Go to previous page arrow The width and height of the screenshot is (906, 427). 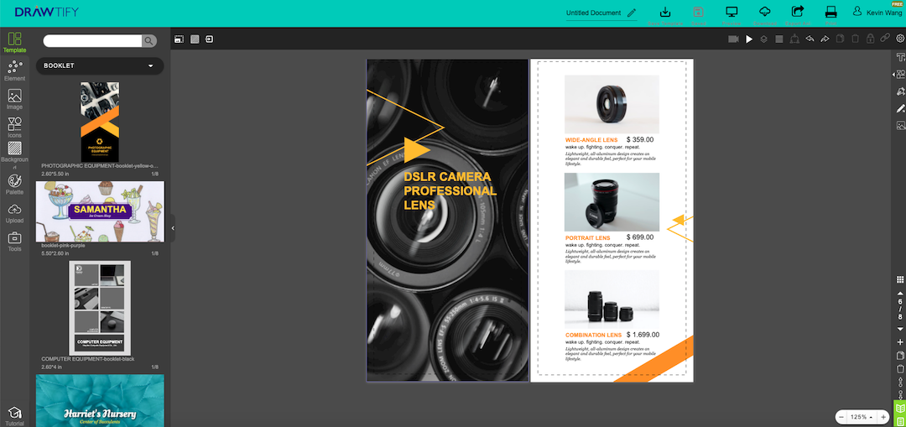pyautogui.click(x=899, y=293)
